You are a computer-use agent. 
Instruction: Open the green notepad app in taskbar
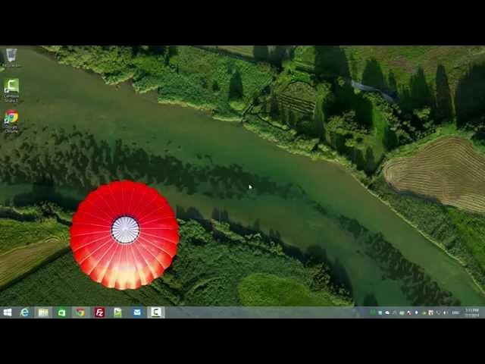coord(117,312)
